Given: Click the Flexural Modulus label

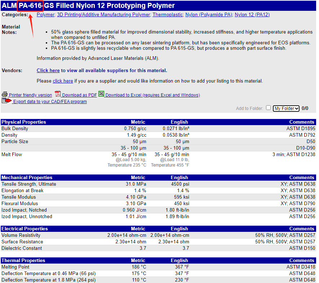Looking at the screenshot, I should [20, 204].
